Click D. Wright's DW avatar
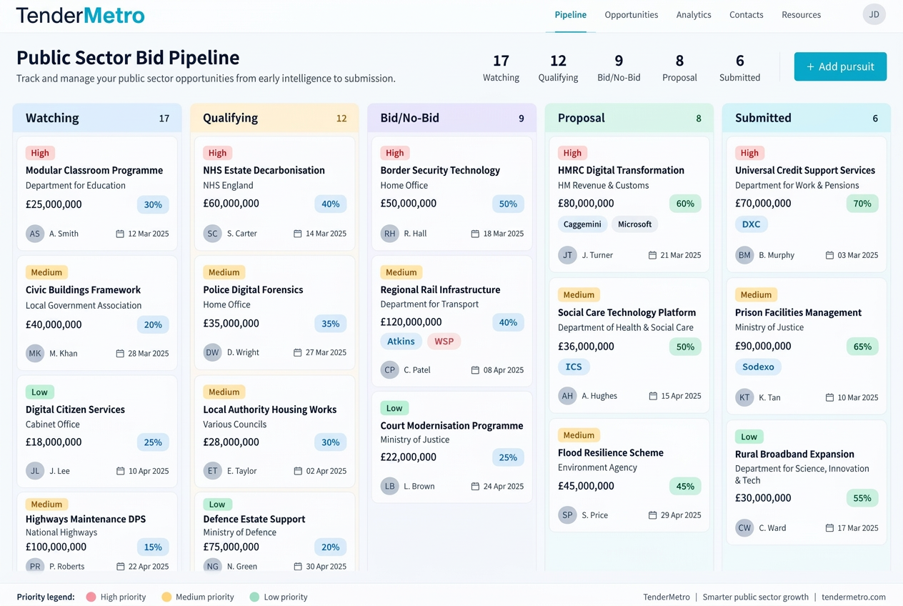This screenshot has width=903, height=606. (x=212, y=352)
